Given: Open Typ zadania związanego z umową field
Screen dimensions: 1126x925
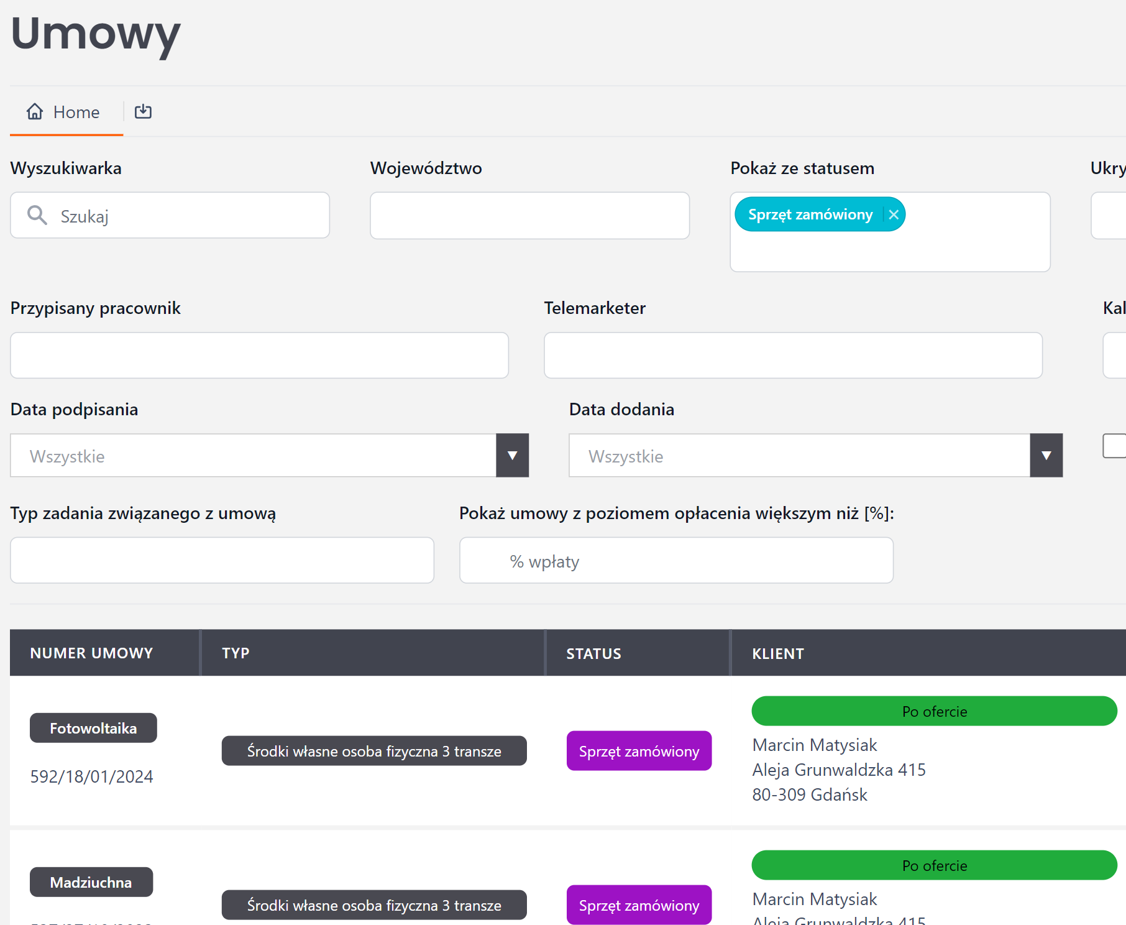Looking at the screenshot, I should coord(222,561).
